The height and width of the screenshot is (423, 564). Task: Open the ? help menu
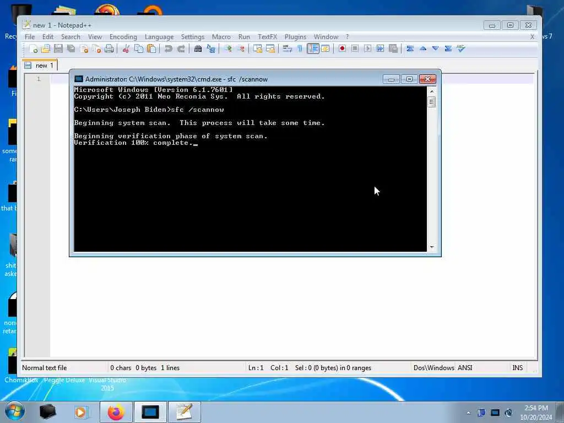(x=347, y=37)
